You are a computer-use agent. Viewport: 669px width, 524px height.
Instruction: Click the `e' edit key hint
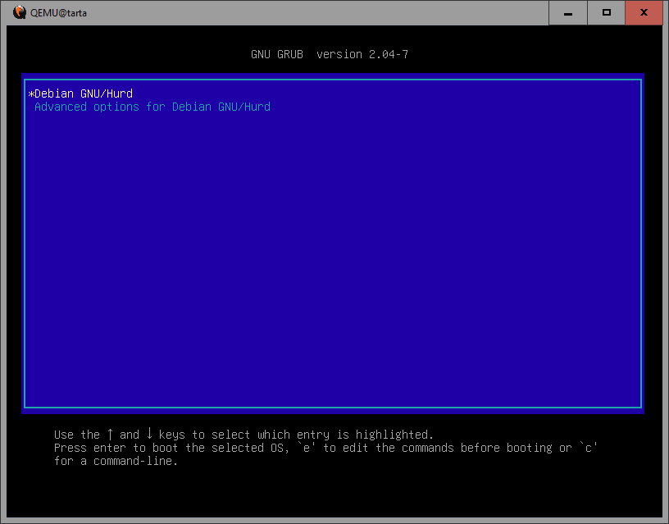(x=307, y=448)
